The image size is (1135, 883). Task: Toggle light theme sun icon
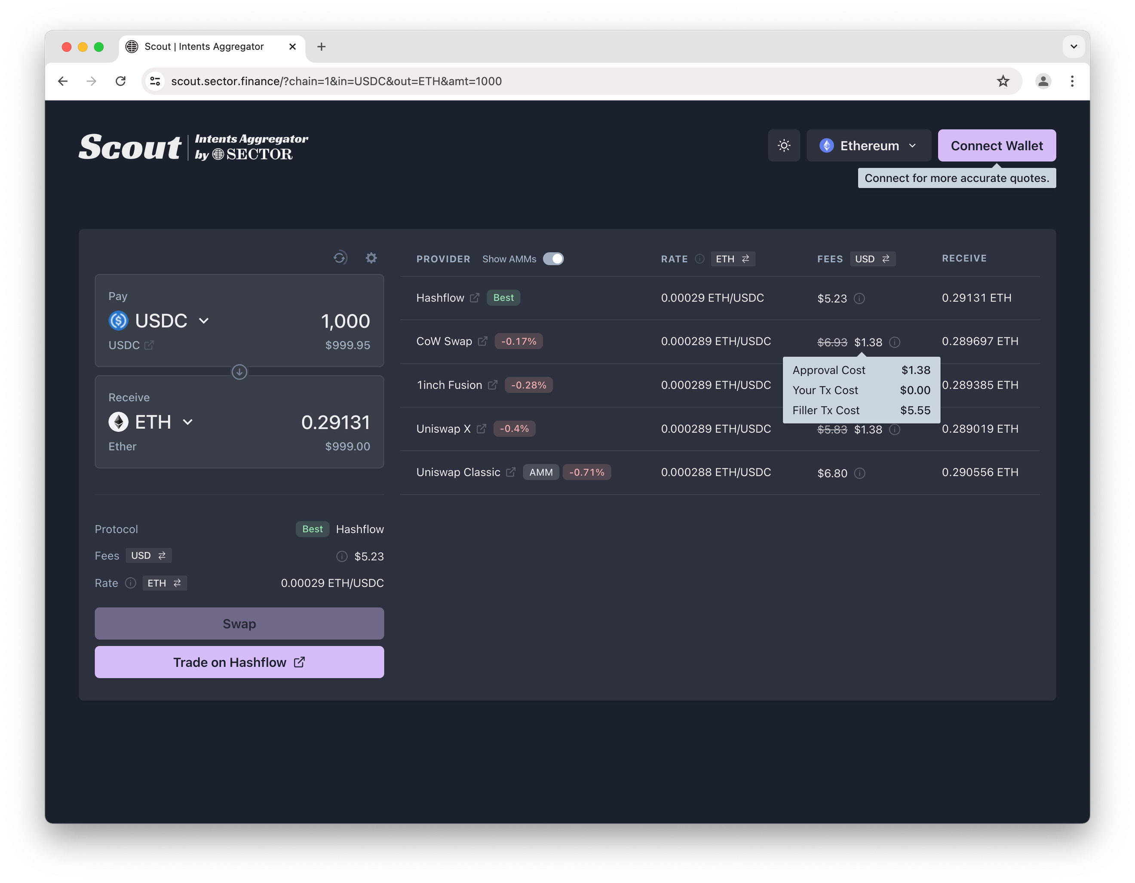[784, 145]
